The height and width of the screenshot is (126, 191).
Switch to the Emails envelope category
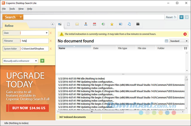click(77, 24)
